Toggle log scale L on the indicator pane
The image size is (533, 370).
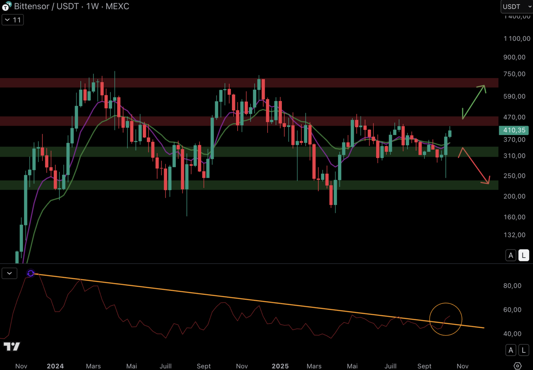click(523, 350)
